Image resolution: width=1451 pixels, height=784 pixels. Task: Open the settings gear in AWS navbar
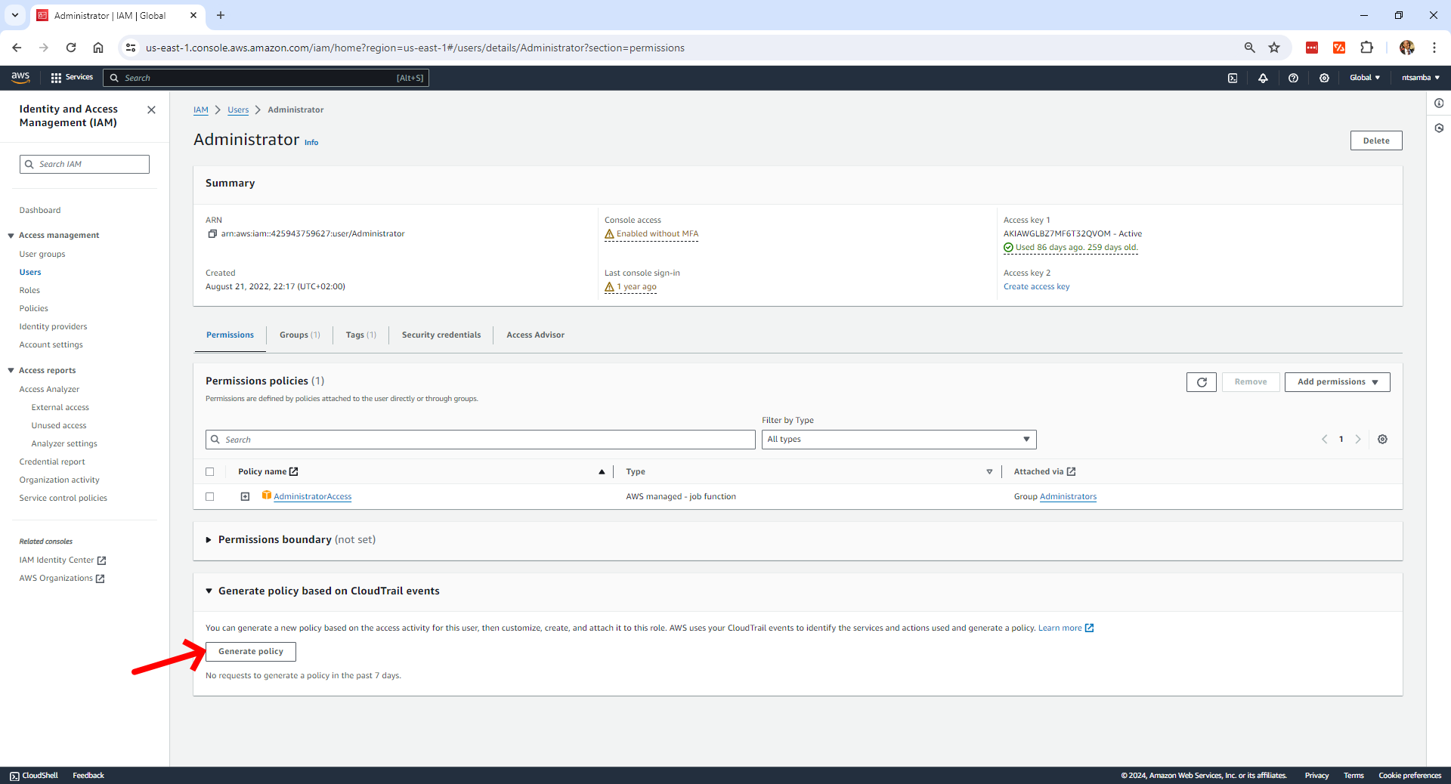pyautogui.click(x=1324, y=78)
